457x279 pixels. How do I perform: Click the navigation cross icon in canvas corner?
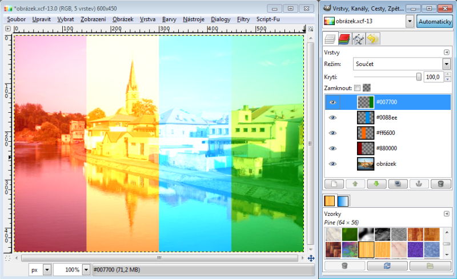(x=311, y=258)
